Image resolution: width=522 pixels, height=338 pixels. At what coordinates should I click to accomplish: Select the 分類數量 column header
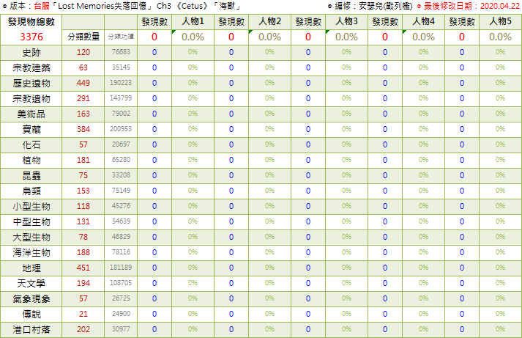(x=83, y=37)
